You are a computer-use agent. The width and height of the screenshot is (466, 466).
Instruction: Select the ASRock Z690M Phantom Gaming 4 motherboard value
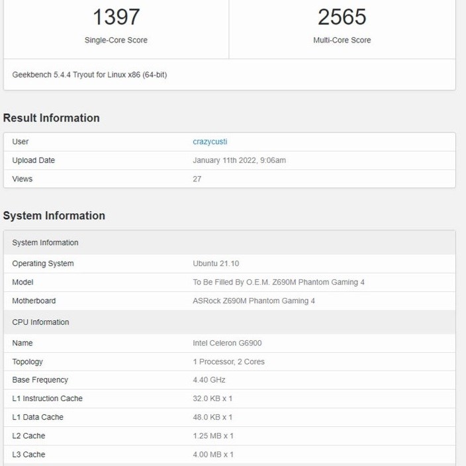(254, 301)
